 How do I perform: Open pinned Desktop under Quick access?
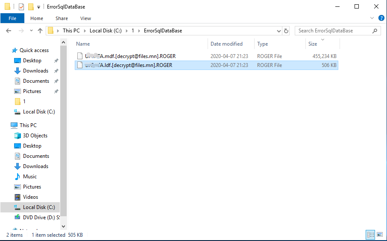point(32,61)
